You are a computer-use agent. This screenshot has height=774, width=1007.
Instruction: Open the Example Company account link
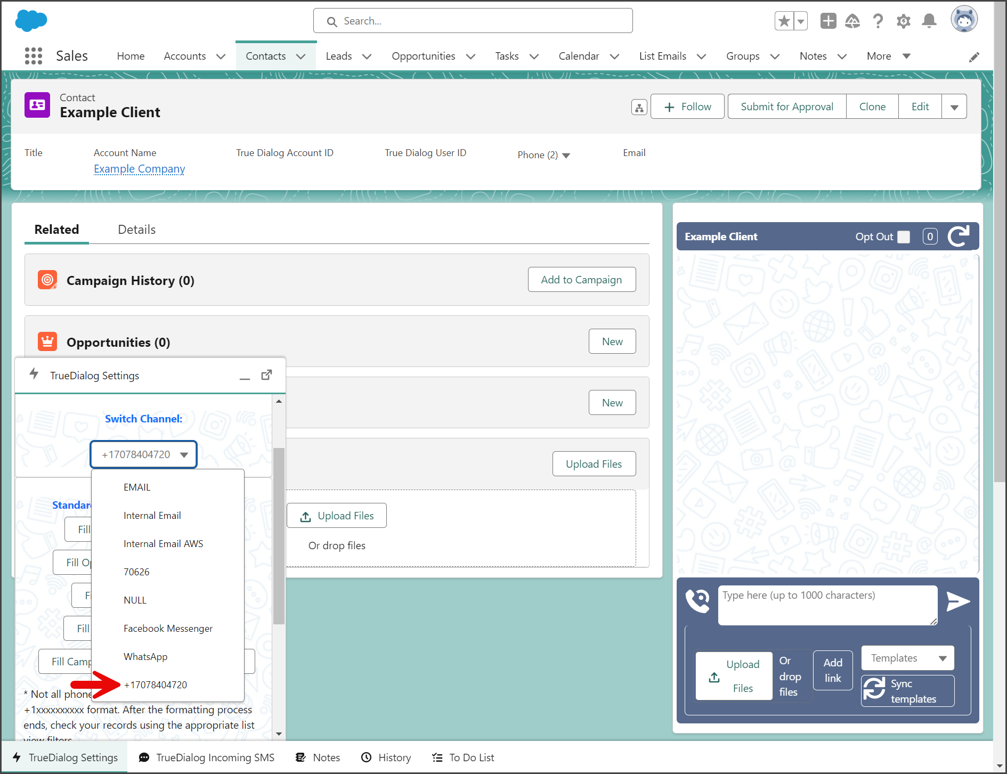pos(140,169)
